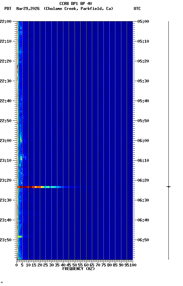
Task: Click the 05:40 UTC time label
Action: pos(143,101)
